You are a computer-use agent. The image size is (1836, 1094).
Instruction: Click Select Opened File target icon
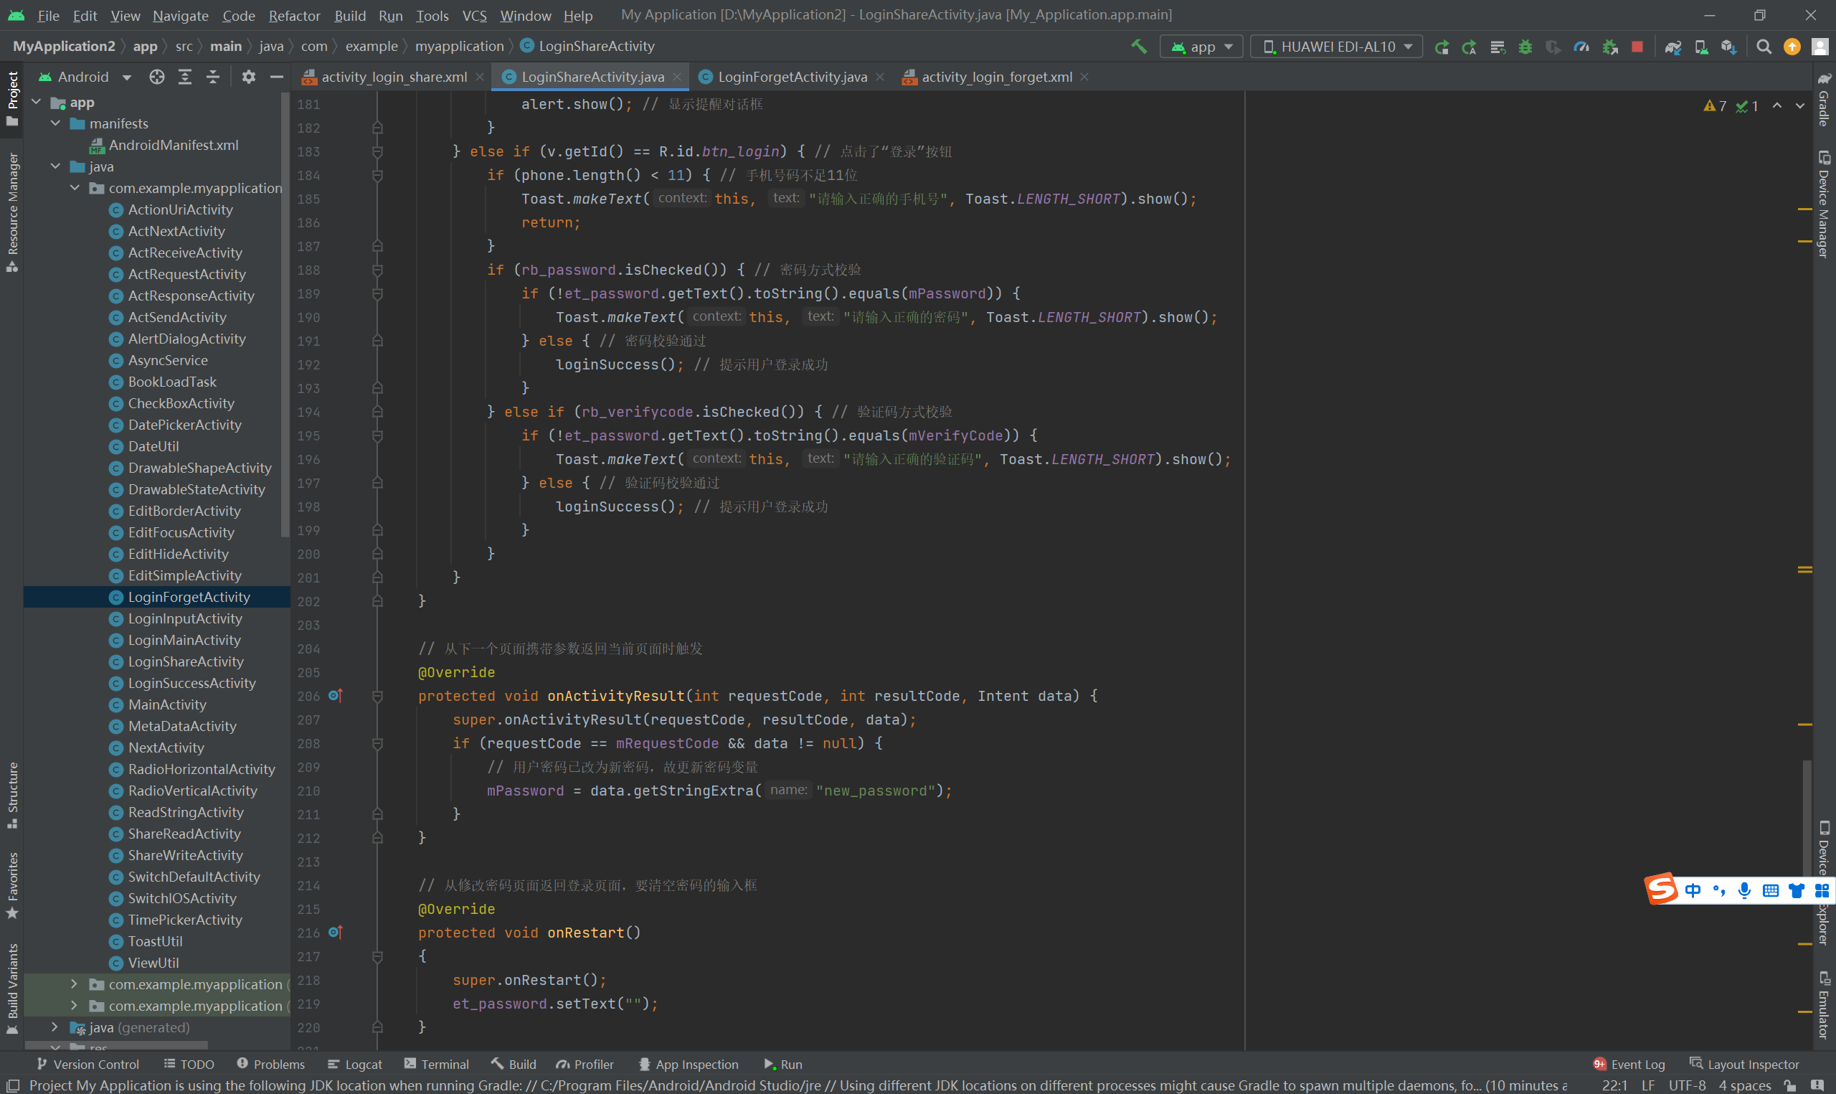coord(156,77)
